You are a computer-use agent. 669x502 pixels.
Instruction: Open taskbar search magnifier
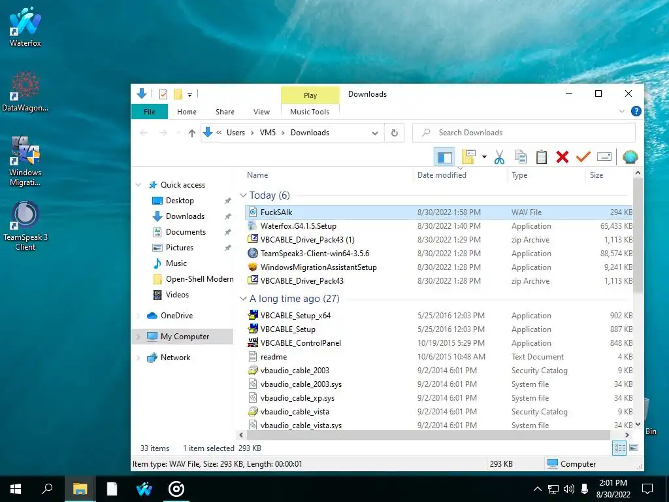47,489
